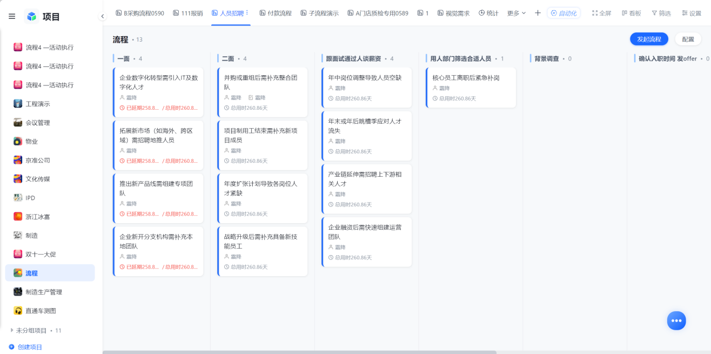Open card 年度扩张计划导致各岗位人才紧缺

point(263,198)
